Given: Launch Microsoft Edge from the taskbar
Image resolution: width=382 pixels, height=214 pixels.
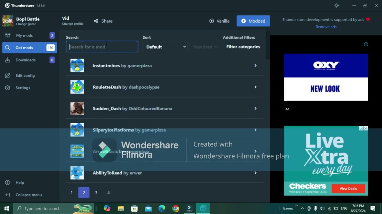Looking at the screenshot, I should 162,209.
